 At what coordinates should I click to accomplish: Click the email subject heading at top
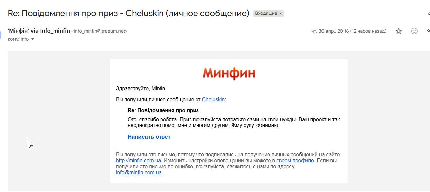tap(128, 14)
